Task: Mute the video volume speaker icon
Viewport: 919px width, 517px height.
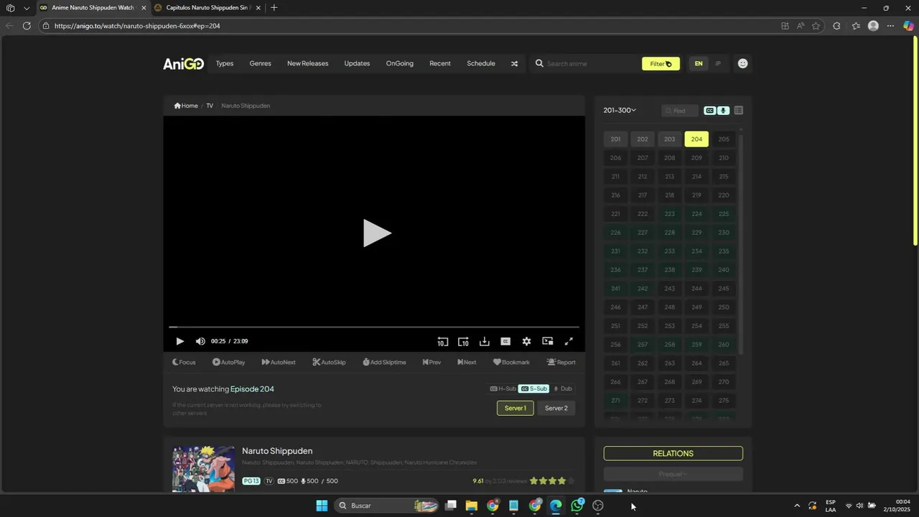Action: tap(200, 342)
